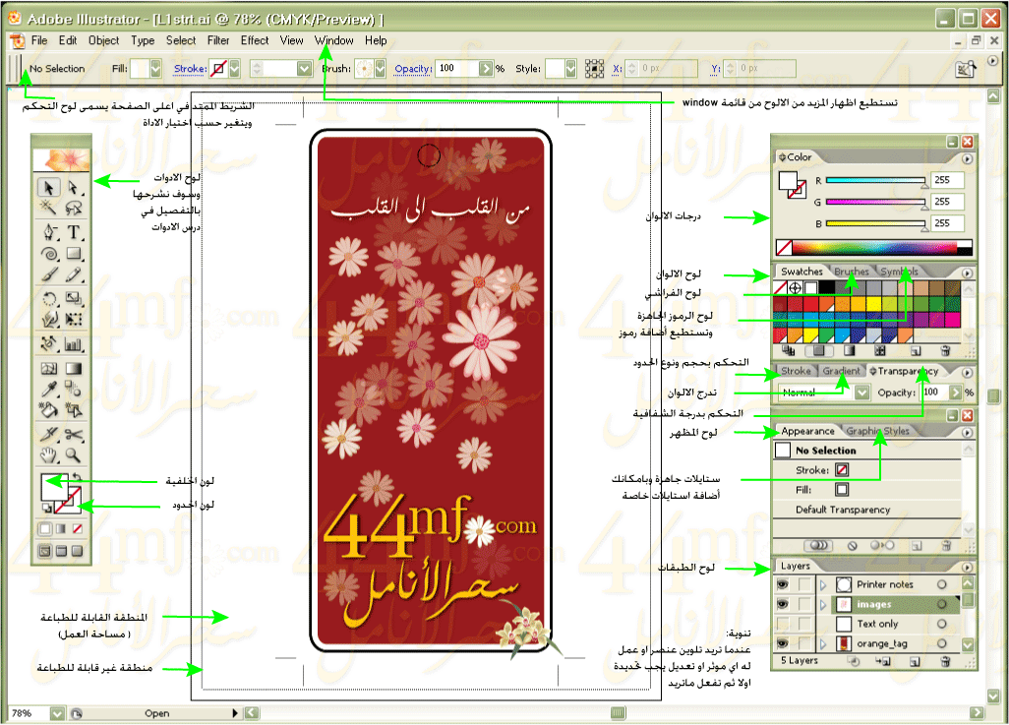The height and width of the screenshot is (725, 1009).
Task: Click the Stroke link in control bar
Action: (x=190, y=69)
